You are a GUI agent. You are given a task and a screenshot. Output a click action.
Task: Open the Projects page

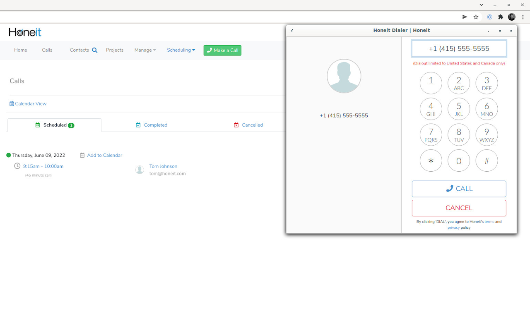[x=115, y=50]
